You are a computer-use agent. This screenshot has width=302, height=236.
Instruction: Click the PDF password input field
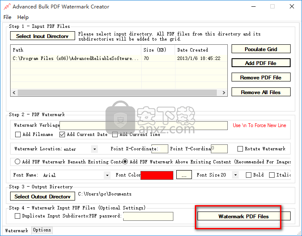click(x=148, y=216)
